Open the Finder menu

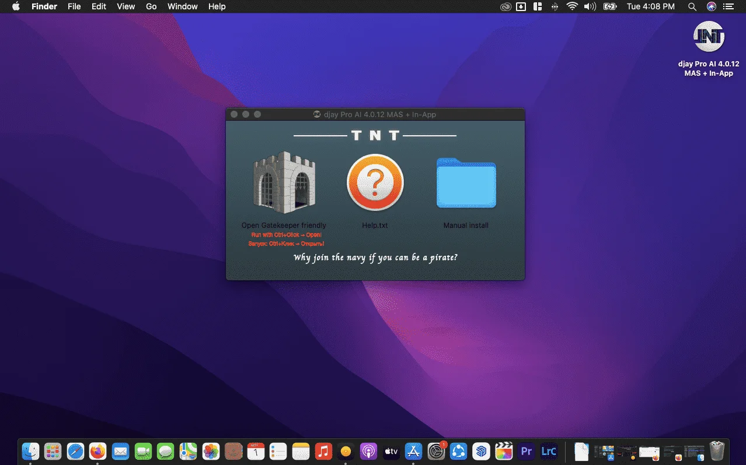[44, 6]
